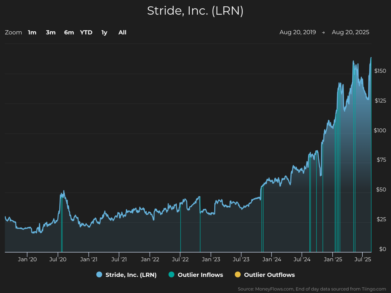
Task: Click the arrow between the date range fields
Action: point(323,33)
